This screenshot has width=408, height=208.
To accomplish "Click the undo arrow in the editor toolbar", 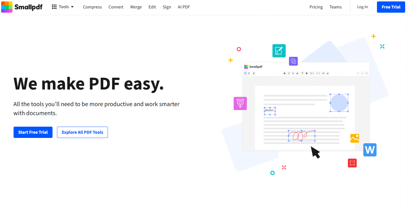I will (359, 73).
